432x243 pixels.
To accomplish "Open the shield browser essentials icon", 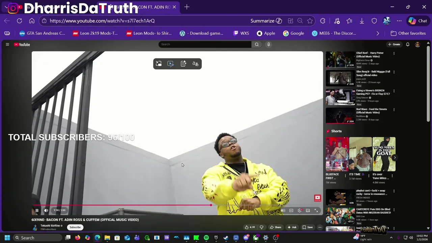I will pos(374,21).
